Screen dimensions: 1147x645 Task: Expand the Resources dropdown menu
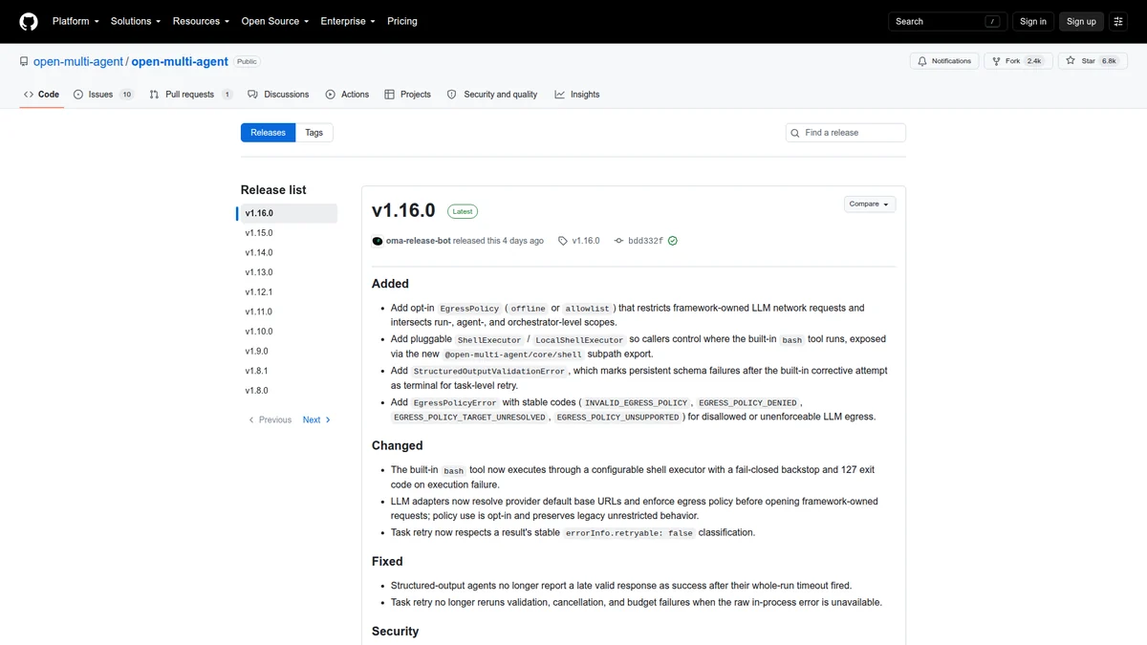201,21
